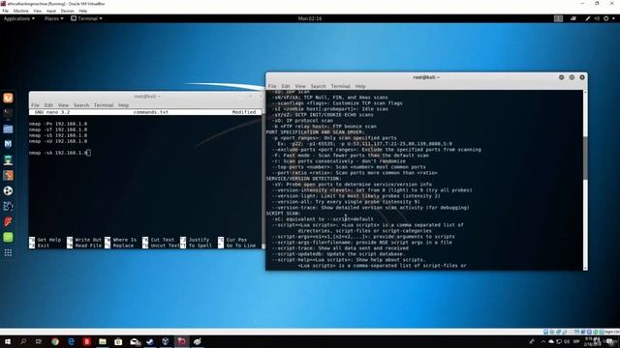Screen dimensions: 620x348
Task: Open Search menu in nmap help terminal
Action: click(319, 86)
